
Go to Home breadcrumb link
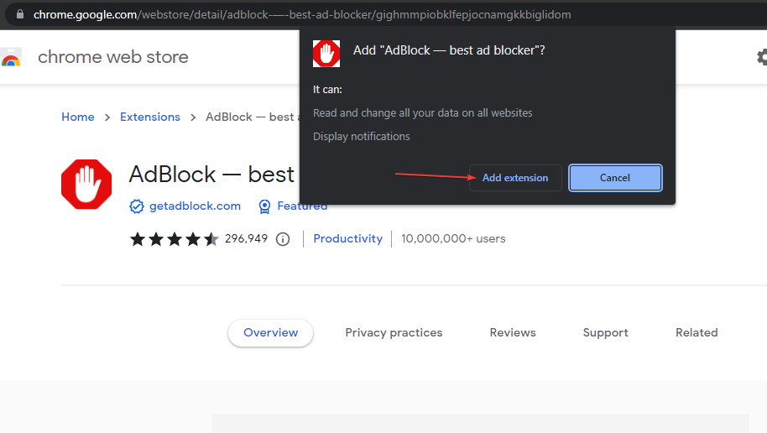[x=78, y=117]
